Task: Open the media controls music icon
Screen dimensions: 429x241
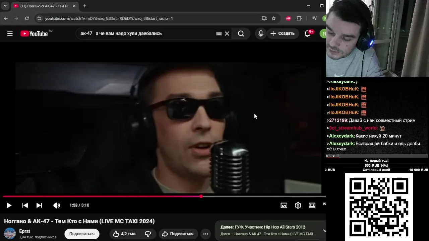Action: [314, 18]
